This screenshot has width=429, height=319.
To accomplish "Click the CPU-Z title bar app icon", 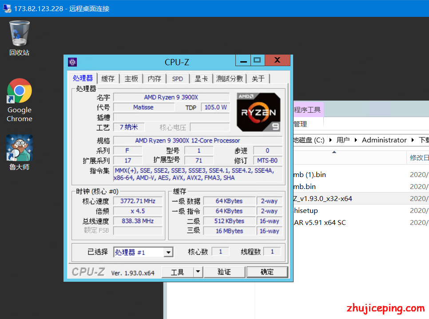I will click(72, 62).
